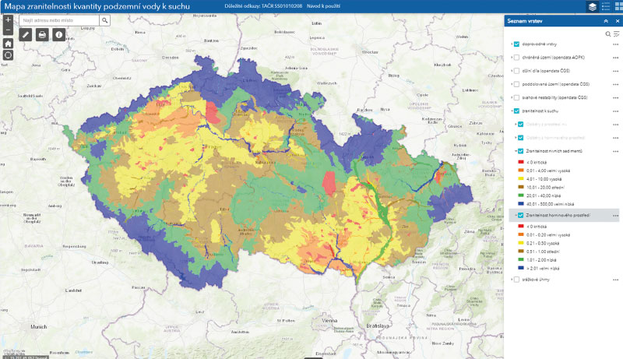Image resolution: width=623 pixels, height=359 pixels.
Task: Zoom in on the map
Action: pos(8,19)
